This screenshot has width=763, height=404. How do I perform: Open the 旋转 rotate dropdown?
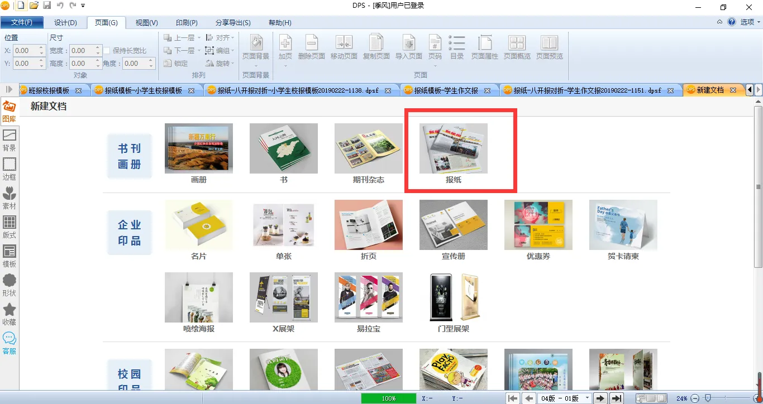click(x=220, y=64)
